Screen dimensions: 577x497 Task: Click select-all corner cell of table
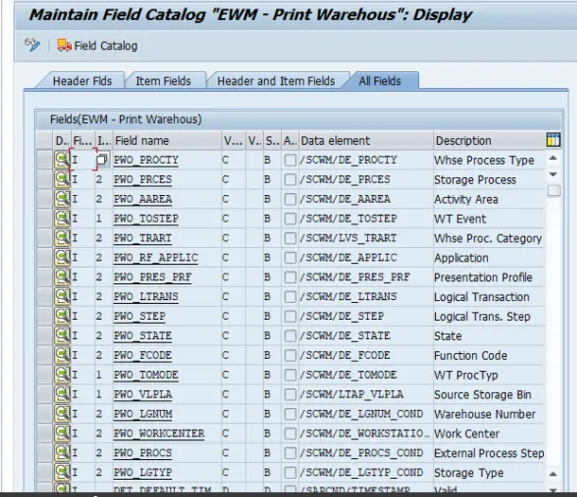[x=44, y=140]
